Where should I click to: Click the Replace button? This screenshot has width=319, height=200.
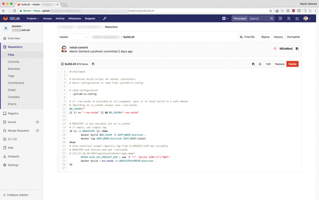pos(280,64)
